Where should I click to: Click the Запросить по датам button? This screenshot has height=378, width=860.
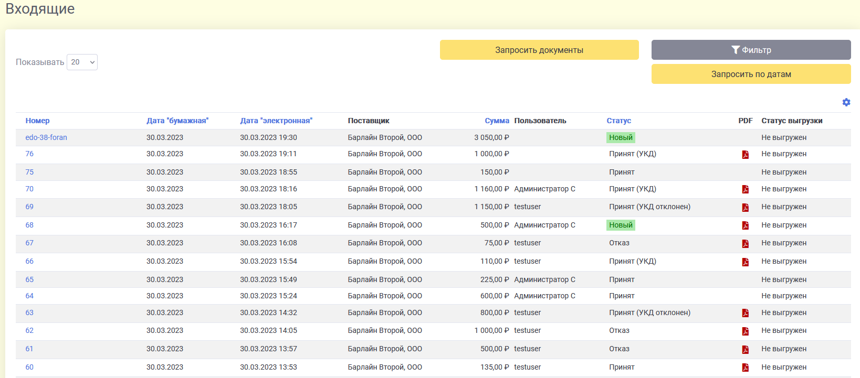click(x=751, y=74)
